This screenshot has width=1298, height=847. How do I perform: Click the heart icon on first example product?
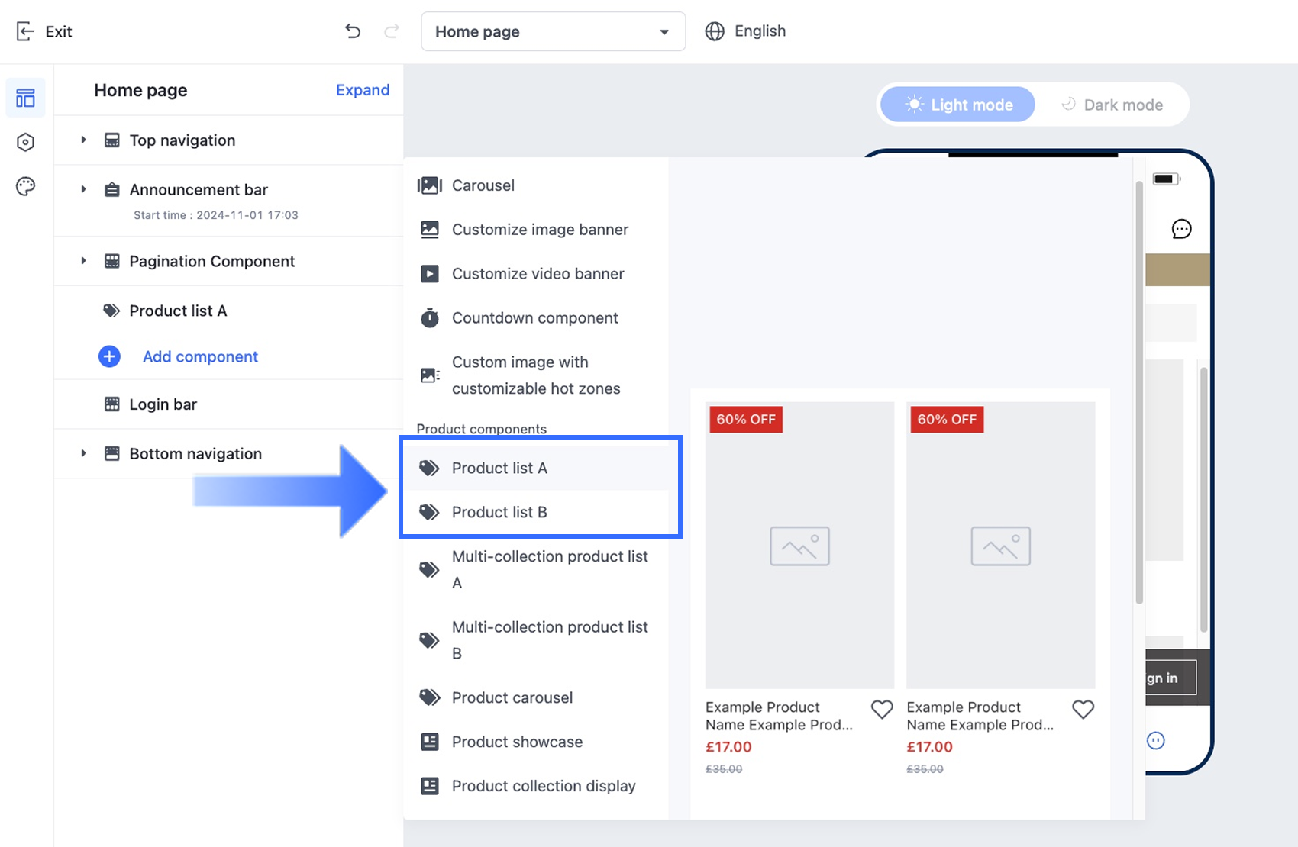882,710
